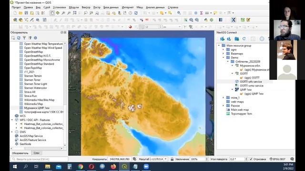
Task: Select OpenTopoMap in Browser list
Action: [x=33, y=68]
